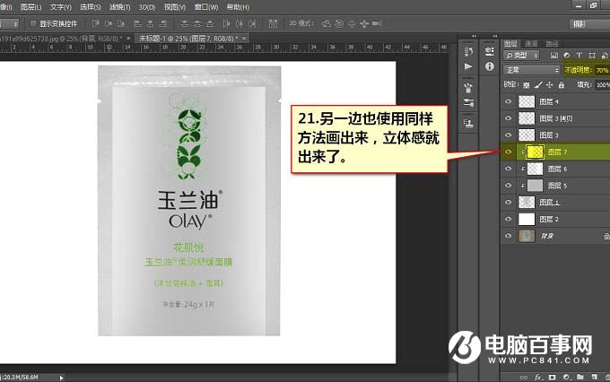Click the distribute top edges icon
Image resolution: width=610 pixels, height=382 pixels.
pyautogui.click(x=185, y=23)
